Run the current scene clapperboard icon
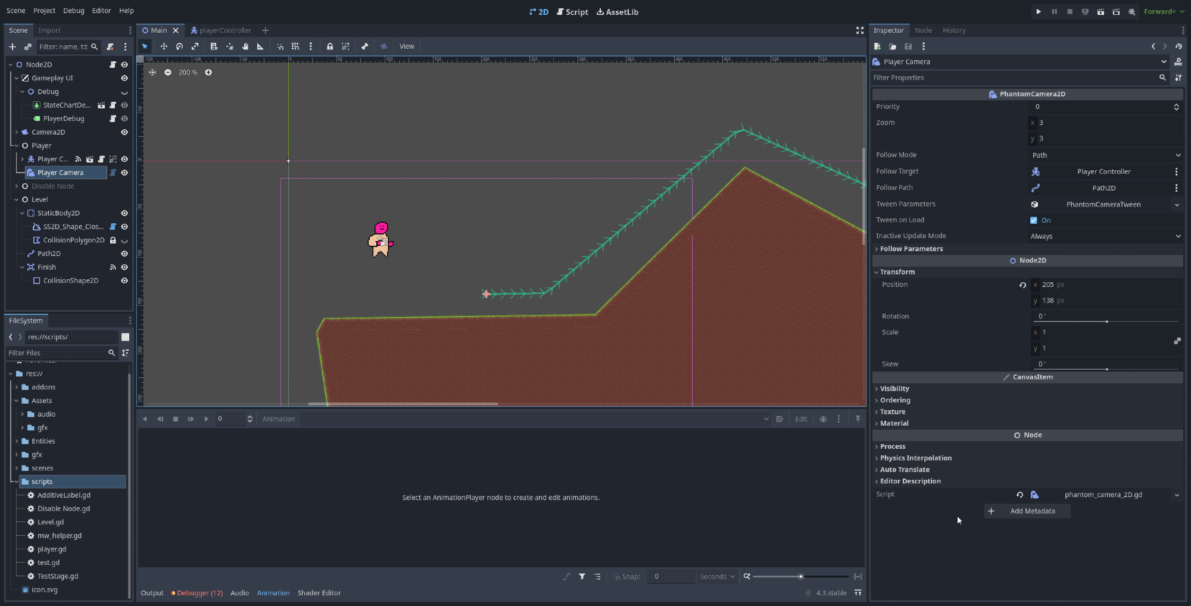Screen dimensions: 1191x606 pos(1100,11)
